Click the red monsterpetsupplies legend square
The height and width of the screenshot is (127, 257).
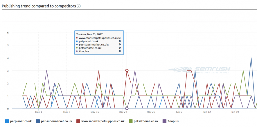(78, 121)
